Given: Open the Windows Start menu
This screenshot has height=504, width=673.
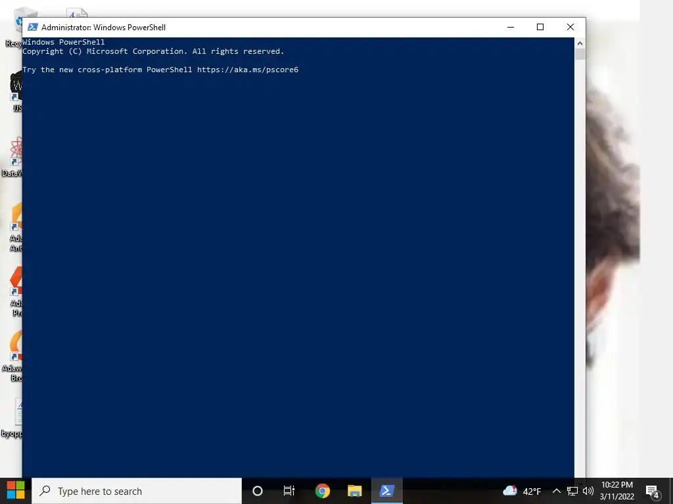Looking at the screenshot, I should (x=16, y=491).
